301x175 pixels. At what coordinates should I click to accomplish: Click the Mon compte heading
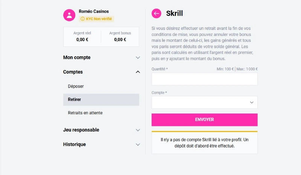tap(77, 58)
